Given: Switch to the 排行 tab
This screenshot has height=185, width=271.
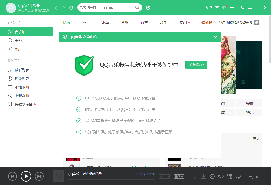Looking at the screenshot, I should pyautogui.click(x=86, y=23).
